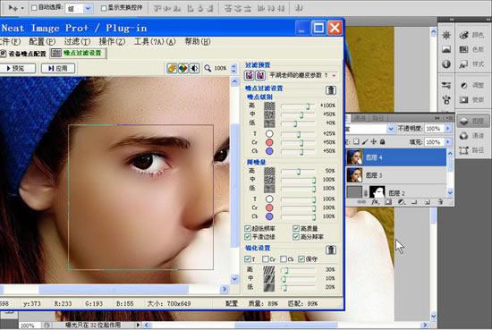Select Layer 3 (图层 3) in Layers panel
Image resolution: width=492 pixels, height=330 pixels.
point(396,175)
